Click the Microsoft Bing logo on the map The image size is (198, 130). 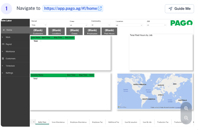[122, 107]
